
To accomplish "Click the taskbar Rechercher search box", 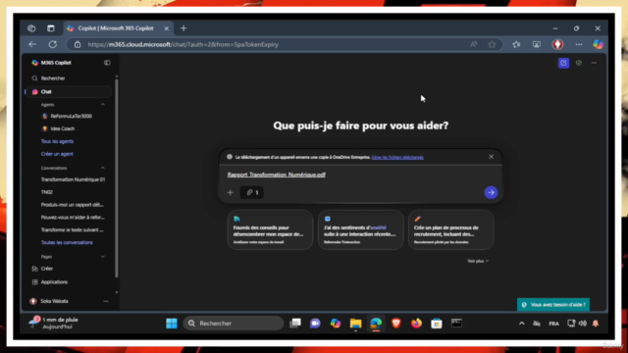I will coord(234,324).
